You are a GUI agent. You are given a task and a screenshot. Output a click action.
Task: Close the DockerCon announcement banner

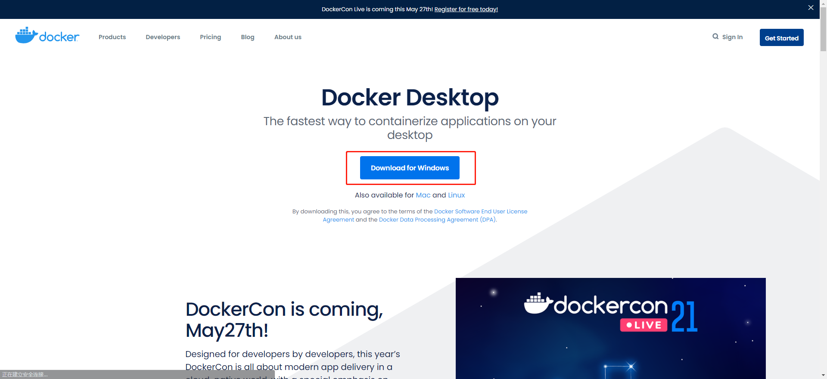(811, 8)
